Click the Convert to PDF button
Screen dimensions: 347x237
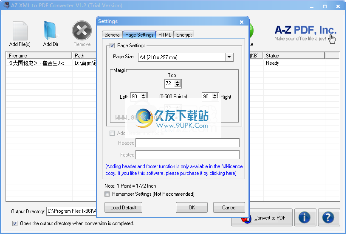[x=262, y=217]
